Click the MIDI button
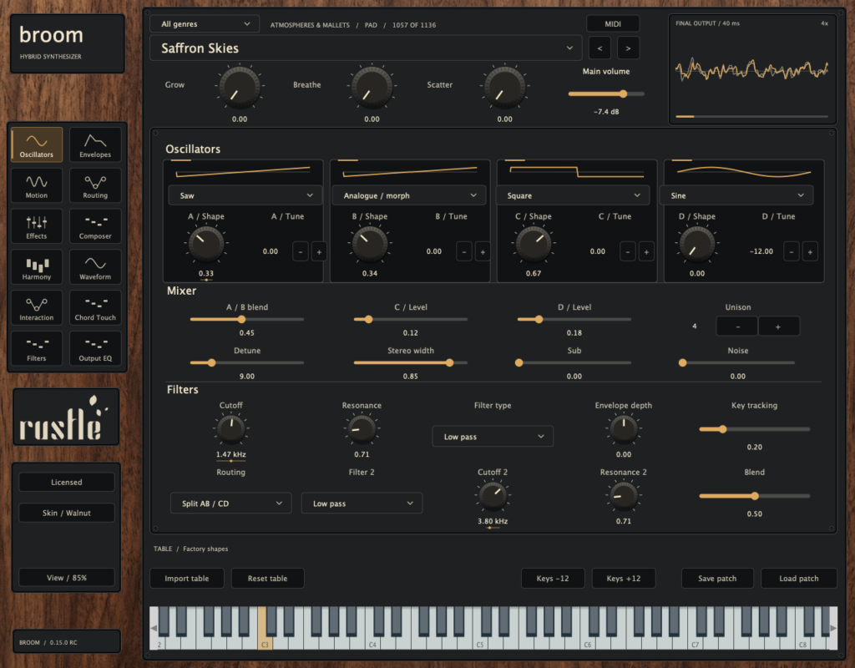Image resolution: width=855 pixels, height=668 pixels. click(x=613, y=24)
